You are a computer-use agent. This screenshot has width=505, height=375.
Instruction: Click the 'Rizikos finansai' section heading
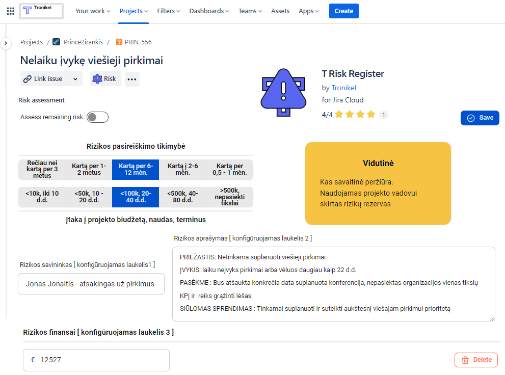pos(98,332)
